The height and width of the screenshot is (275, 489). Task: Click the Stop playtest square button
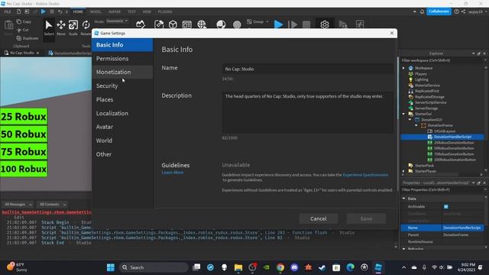[306, 24]
